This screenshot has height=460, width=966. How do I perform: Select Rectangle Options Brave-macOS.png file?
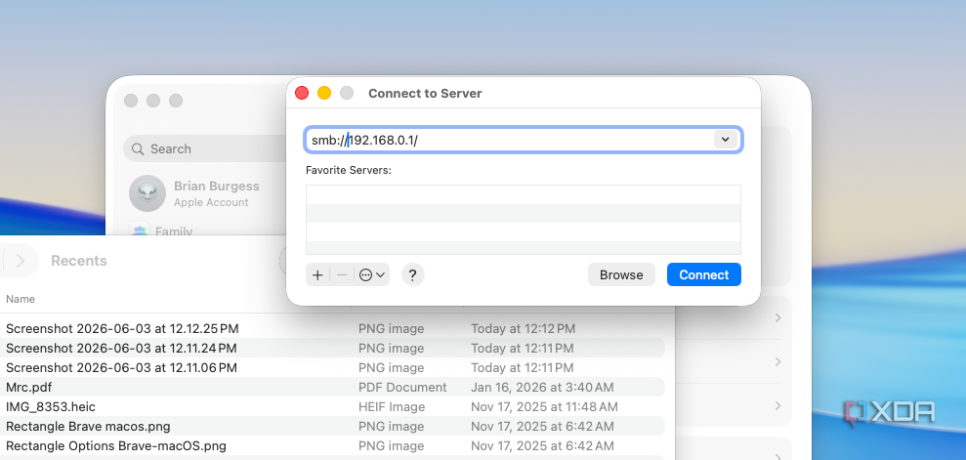coord(116,445)
